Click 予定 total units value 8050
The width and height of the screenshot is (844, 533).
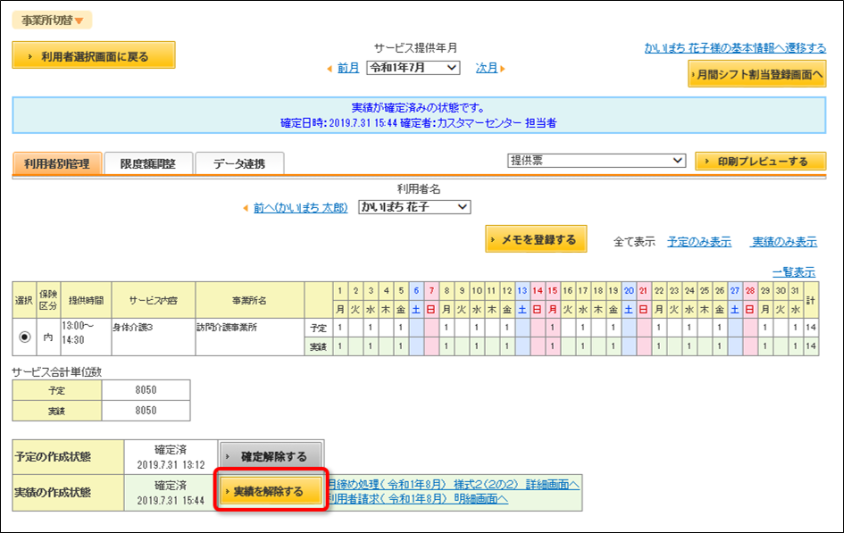pos(146,390)
